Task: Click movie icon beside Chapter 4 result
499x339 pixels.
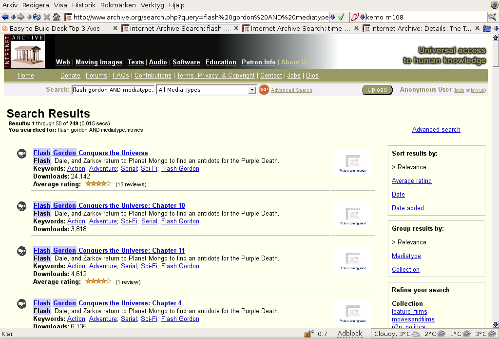Action: pos(21,303)
